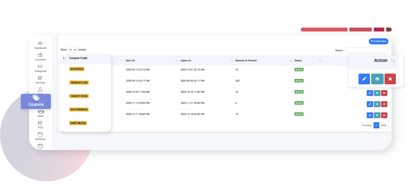The image size is (412, 187).
Task: Open the Categories list icon
Action: coord(40,67)
